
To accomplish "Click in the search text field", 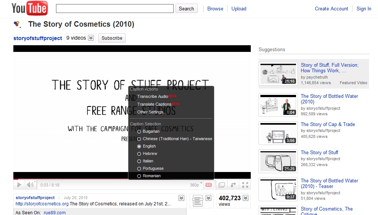I will tap(115, 9).
